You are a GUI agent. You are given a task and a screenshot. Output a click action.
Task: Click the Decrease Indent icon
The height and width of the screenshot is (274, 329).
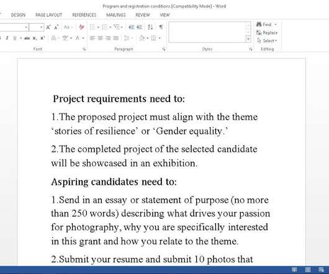132,27
